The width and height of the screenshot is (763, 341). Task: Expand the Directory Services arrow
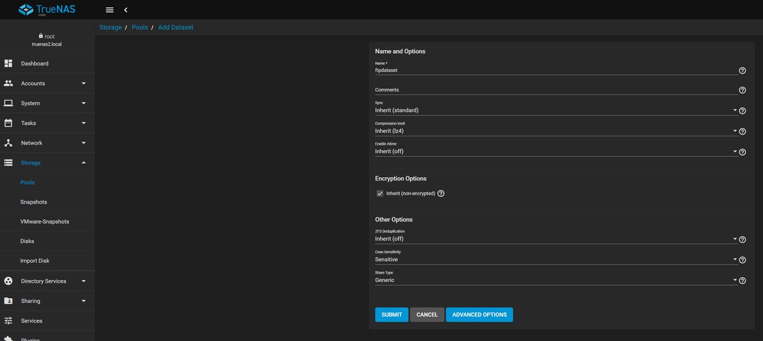[x=83, y=281]
